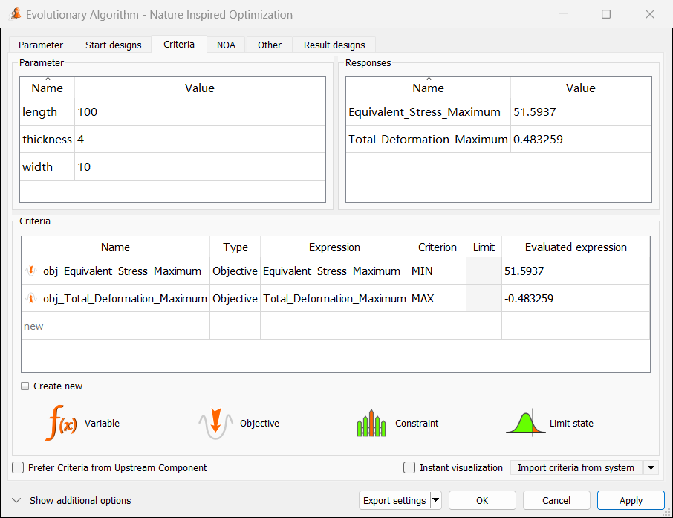Add a Constraint using green bars icon
Viewport: 673px width, 518px height.
[371, 423]
